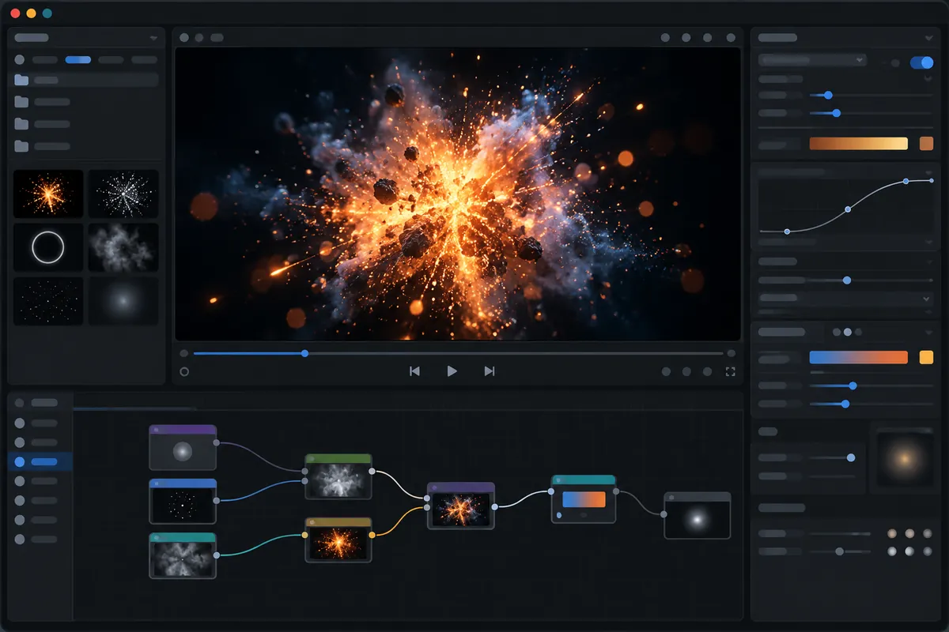Image resolution: width=949 pixels, height=632 pixels.
Task: Select the soft gray glow thumbnail
Action: [123, 300]
